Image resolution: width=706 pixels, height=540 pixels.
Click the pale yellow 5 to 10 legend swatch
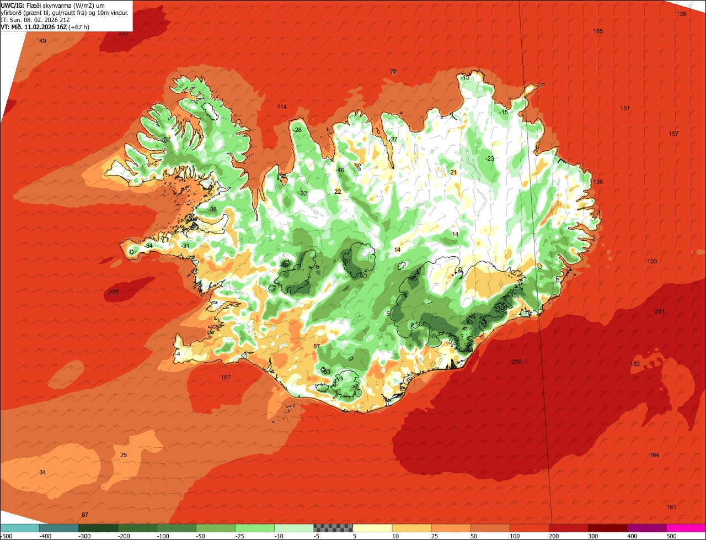pyautogui.click(x=372, y=528)
